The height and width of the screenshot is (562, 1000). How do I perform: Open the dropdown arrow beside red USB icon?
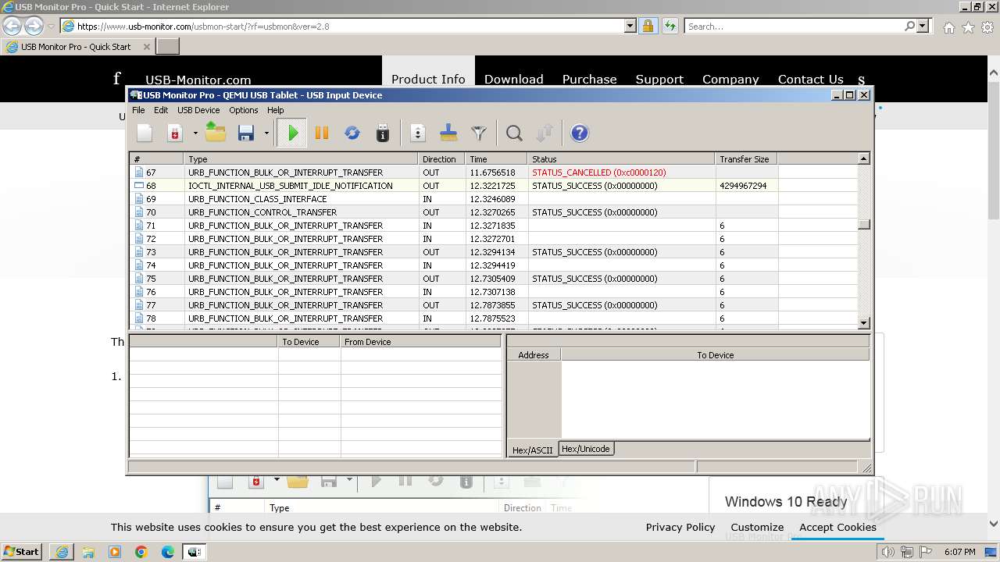click(195, 133)
